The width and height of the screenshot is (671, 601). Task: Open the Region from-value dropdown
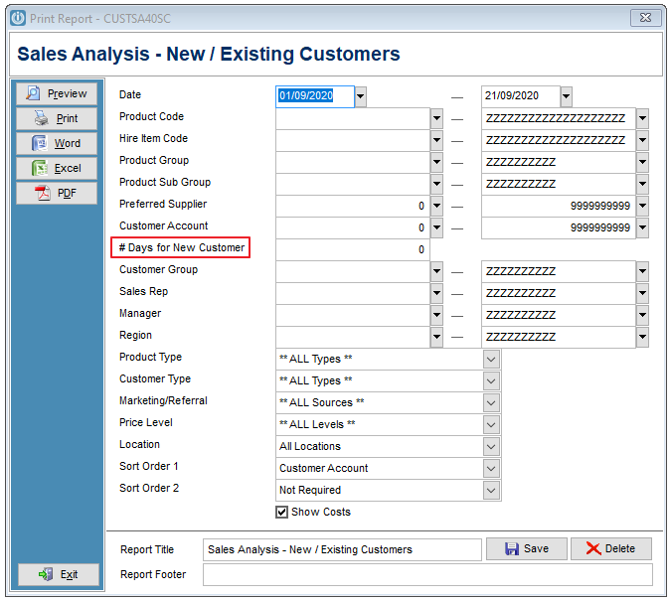pos(436,337)
